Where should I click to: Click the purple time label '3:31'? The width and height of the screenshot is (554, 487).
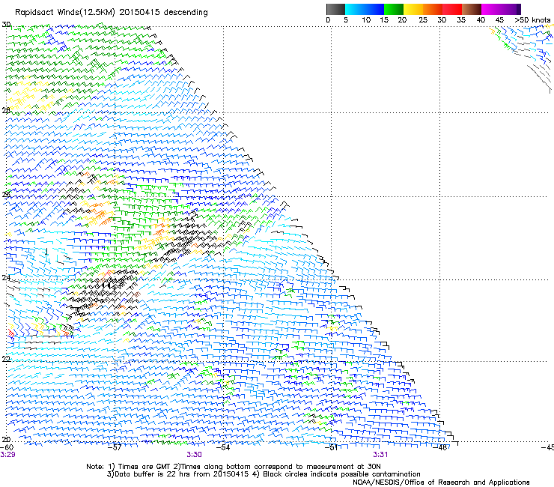point(380,455)
